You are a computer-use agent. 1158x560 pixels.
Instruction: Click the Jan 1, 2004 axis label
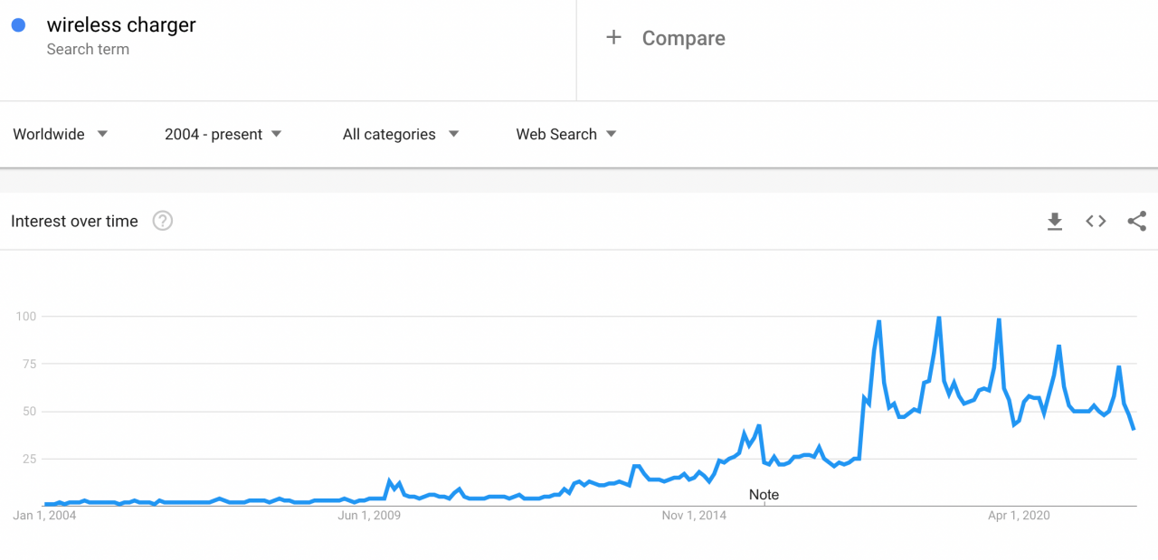coord(44,516)
